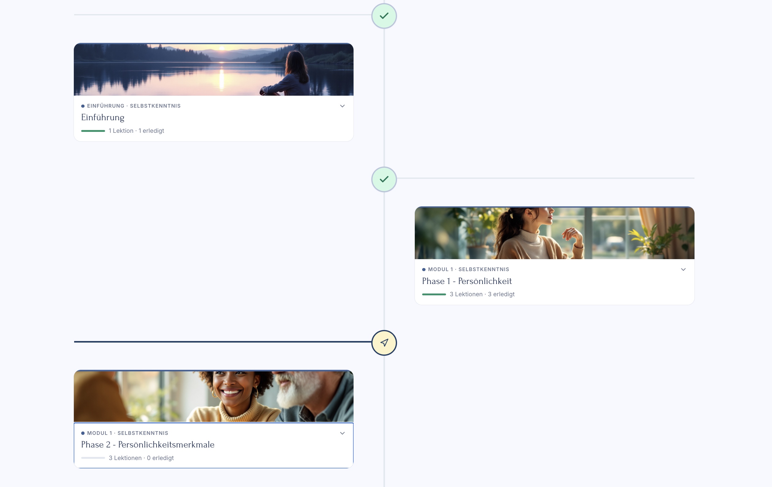
Task: Click the blue dot in Phase 1 card
Action: click(423, 269)
